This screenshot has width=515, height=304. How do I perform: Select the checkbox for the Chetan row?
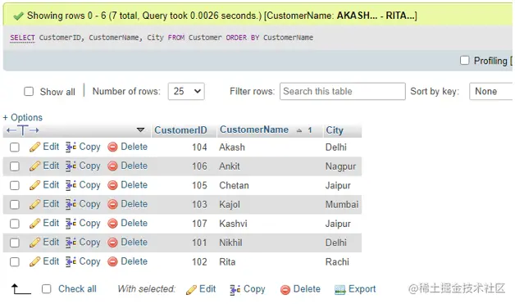[15, 185]
